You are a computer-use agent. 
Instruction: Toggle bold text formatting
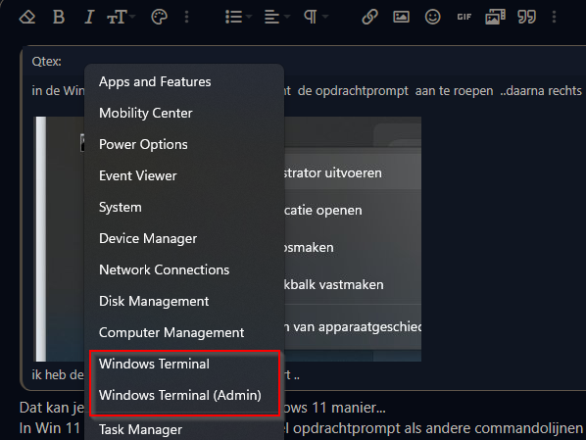point(59,18)
